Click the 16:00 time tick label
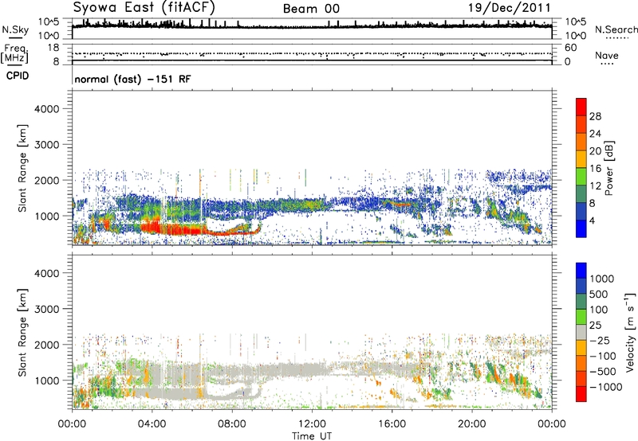 coord(392,424)
